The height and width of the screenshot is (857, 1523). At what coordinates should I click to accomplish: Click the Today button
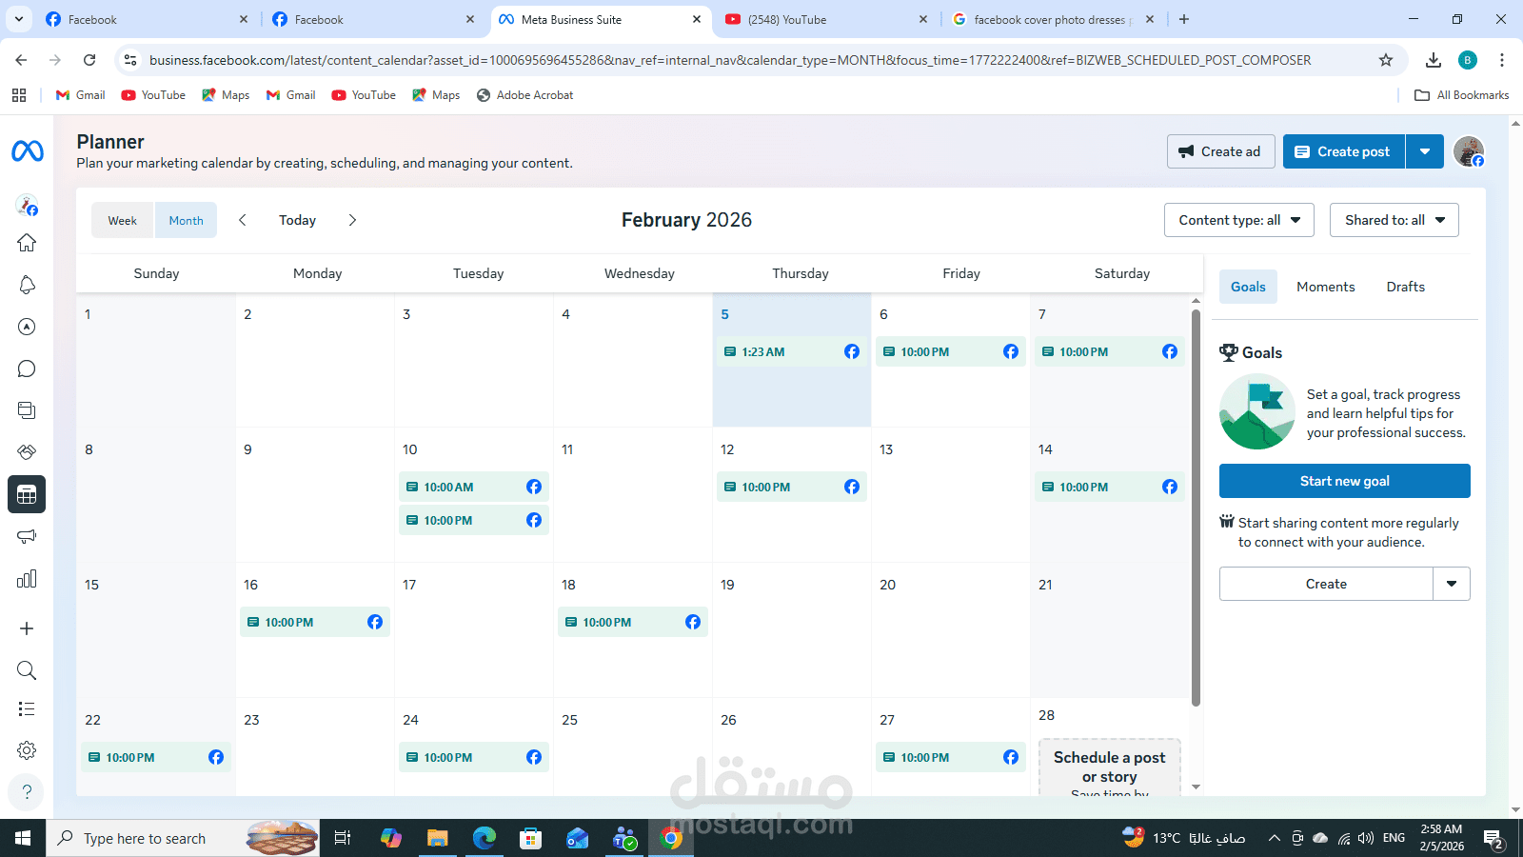(x=297, y=220)
